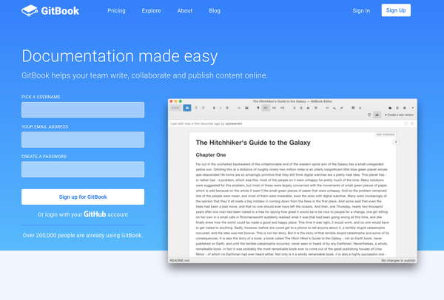
Task: Click the folder icon in editor toolbar
Action: (390, 108)
